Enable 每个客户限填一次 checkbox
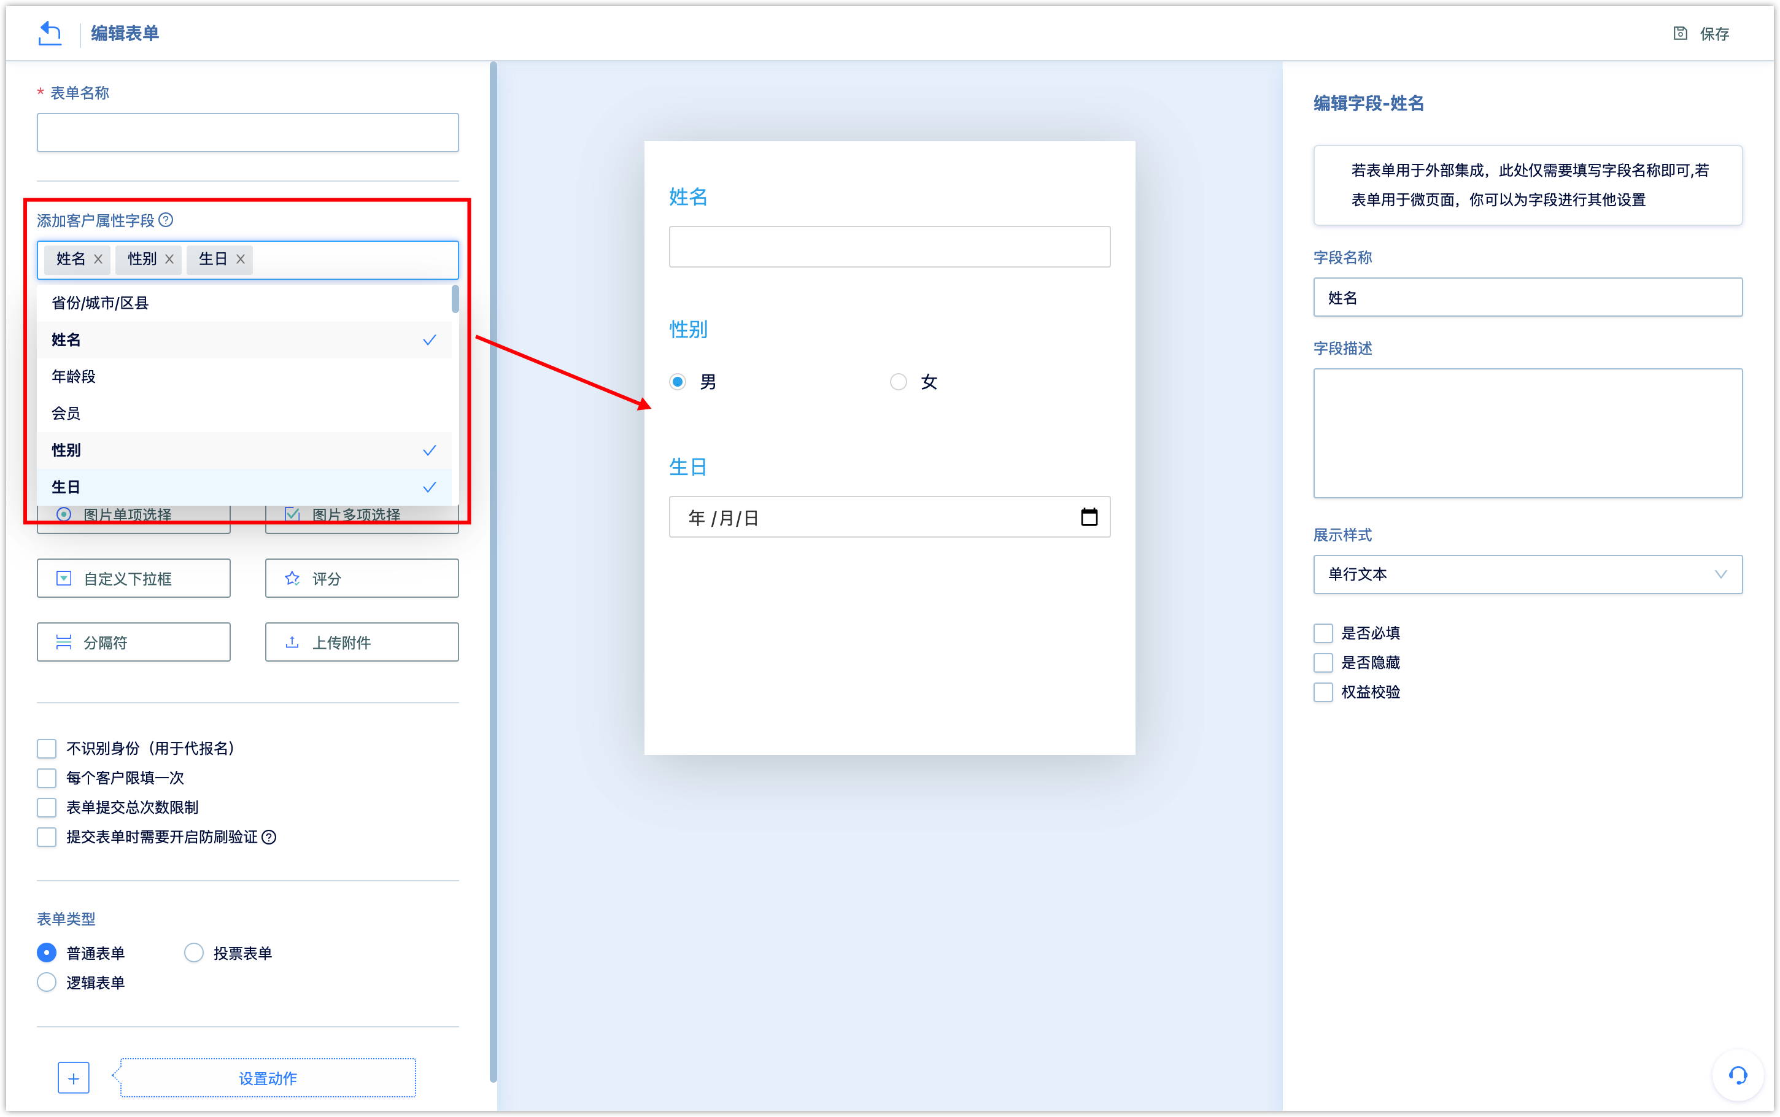The image size is (1780, 1117). coord(47,778)
